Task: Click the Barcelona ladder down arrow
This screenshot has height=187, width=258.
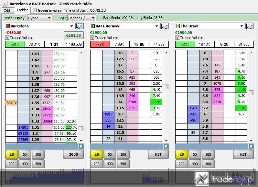Action: [81, 141]
